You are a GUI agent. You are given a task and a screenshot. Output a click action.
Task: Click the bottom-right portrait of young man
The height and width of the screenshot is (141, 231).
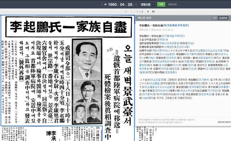pyautogui.click(x=94, y=113)
